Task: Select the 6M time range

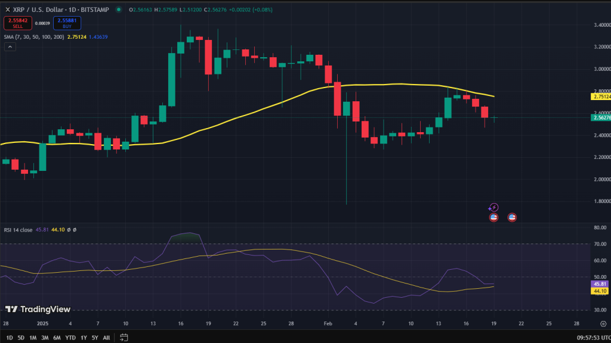Action: coord(57,338)
